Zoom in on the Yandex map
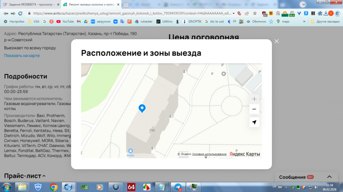This screenshot has width=343, height=192. 254,99
